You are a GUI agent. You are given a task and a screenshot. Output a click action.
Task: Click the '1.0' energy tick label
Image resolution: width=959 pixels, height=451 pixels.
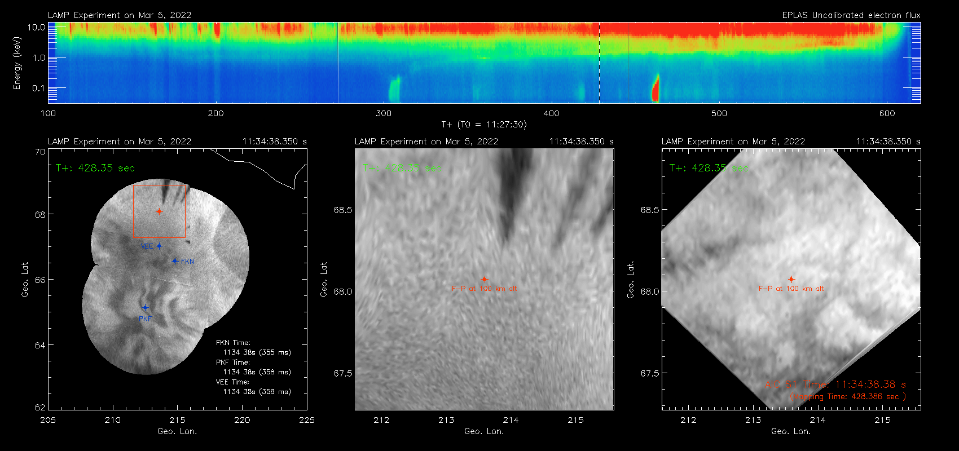pyautogui.click(x=39, y=58)
